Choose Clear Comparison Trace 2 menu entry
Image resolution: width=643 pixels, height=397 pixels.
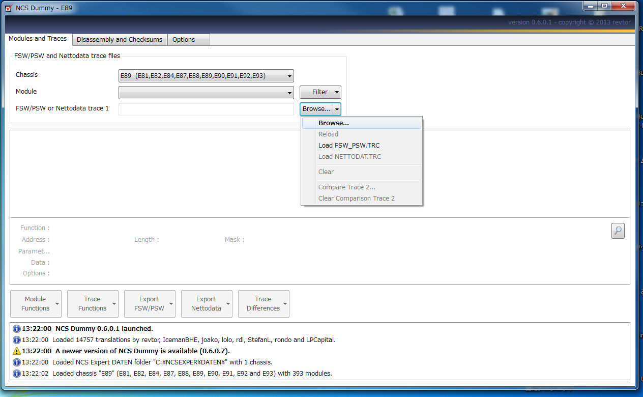coord(362,198)
